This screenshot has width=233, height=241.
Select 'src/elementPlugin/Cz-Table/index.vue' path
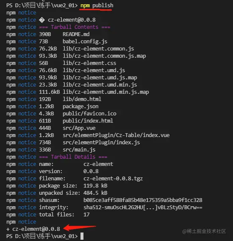pyautogui.click(x=116, y=135)
